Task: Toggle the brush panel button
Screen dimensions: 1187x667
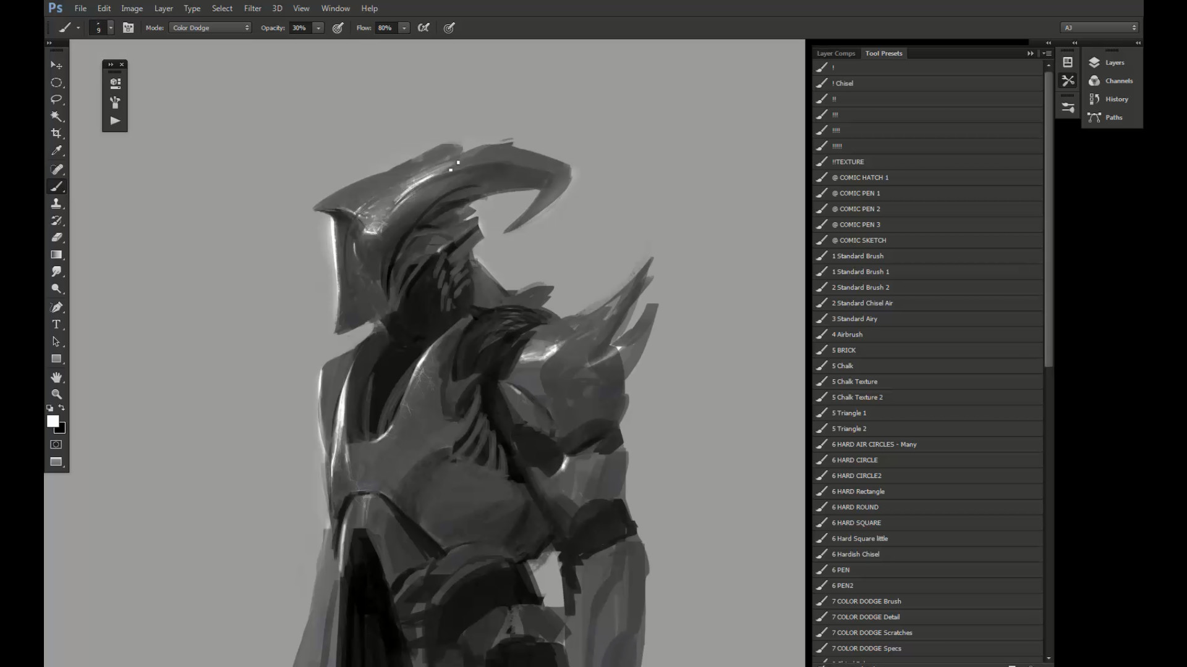Action: (128, 28)
